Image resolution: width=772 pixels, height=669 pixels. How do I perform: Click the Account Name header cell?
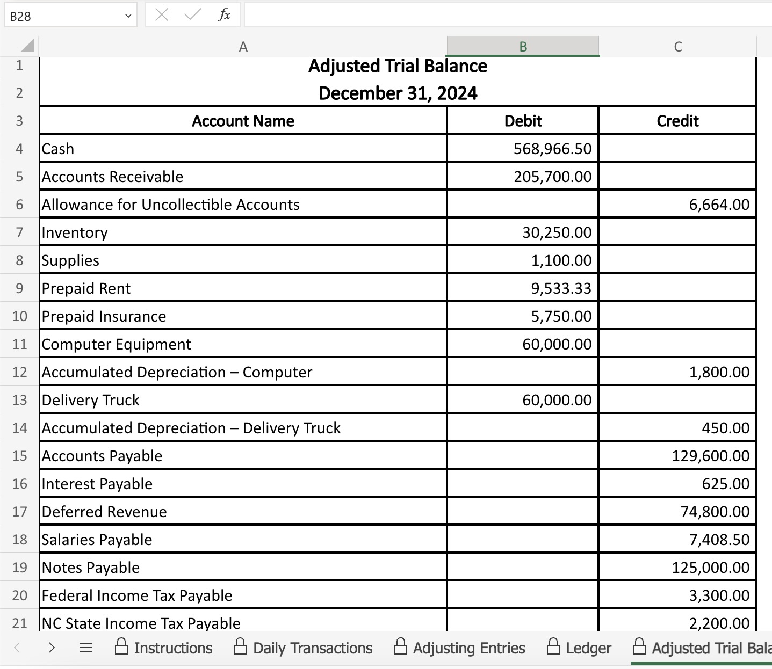[243, 121]
